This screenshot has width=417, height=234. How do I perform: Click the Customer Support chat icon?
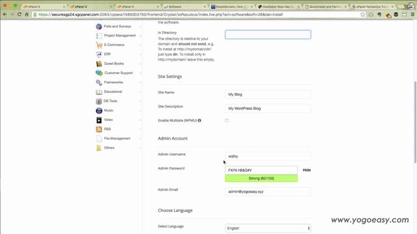pos(99,73)
